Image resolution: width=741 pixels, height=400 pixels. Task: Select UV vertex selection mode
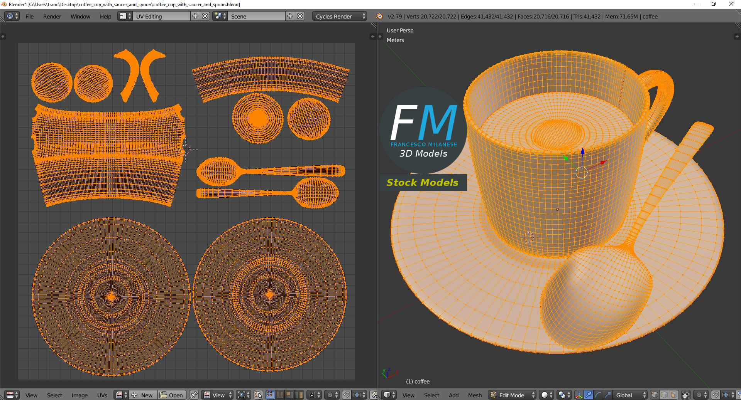coord(270,395)
